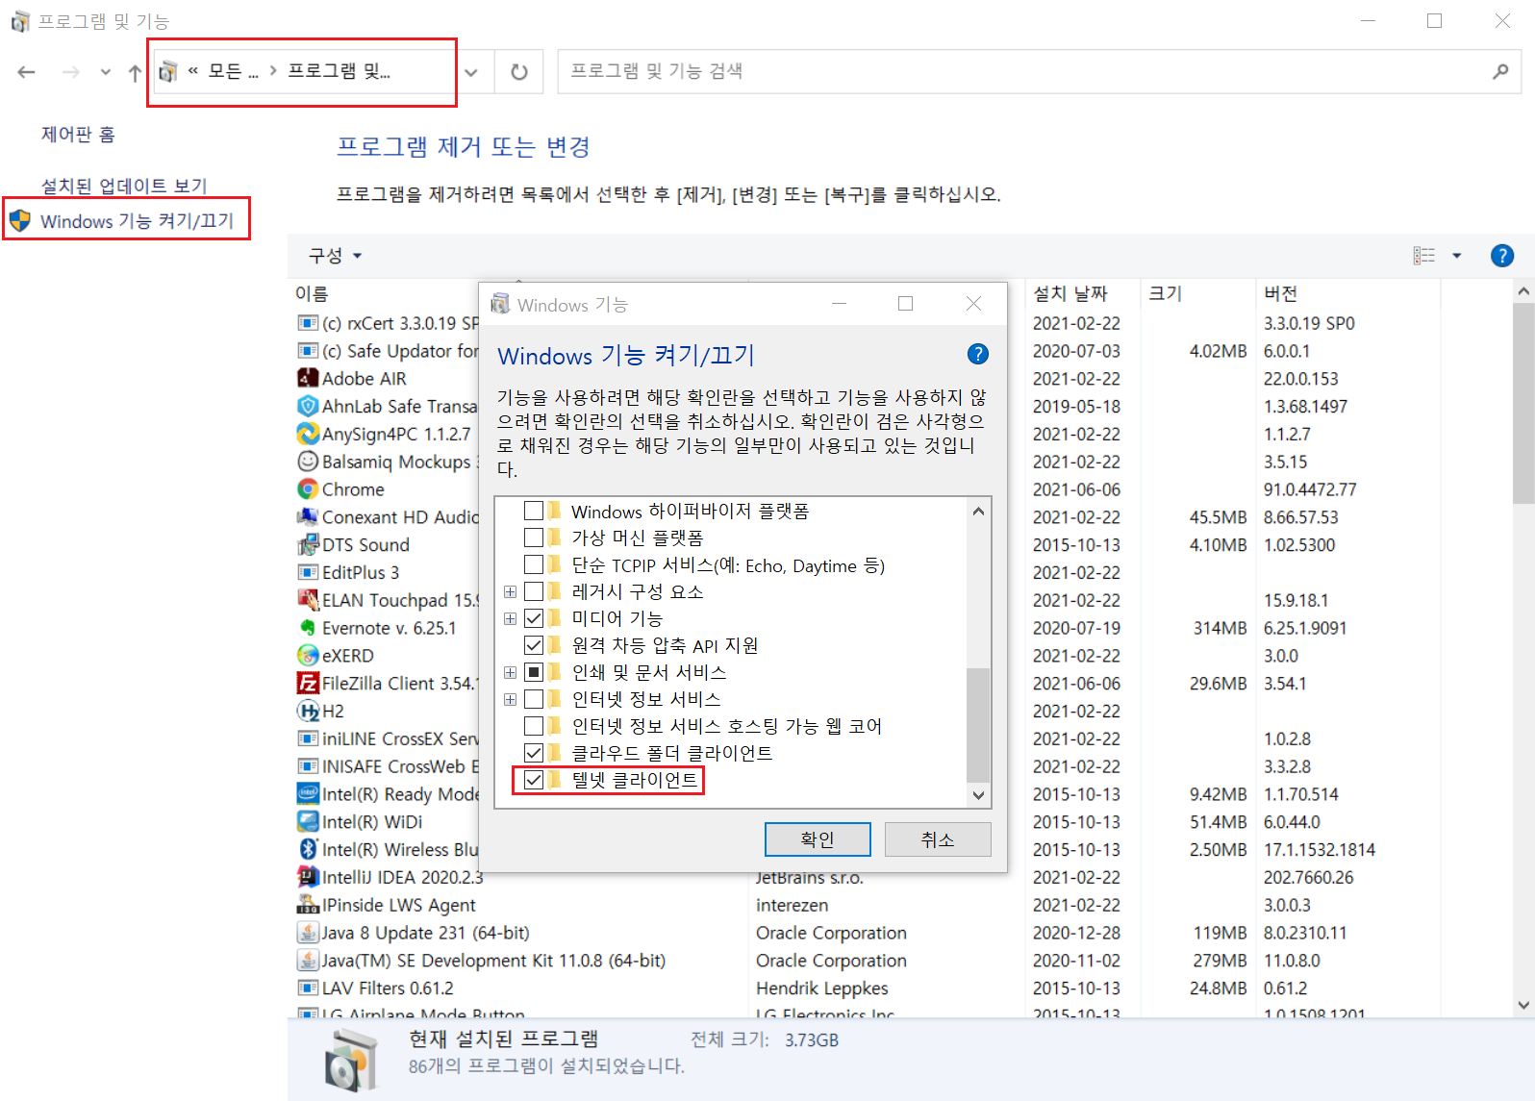The width and height of the screenshot is (1535, 1101).
Task: Expand the 레거시 구성 요소 tree node
Action: pos(511,591)
